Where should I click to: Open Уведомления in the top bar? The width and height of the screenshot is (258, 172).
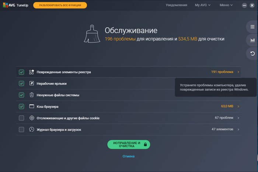click(x=177, y=5)
